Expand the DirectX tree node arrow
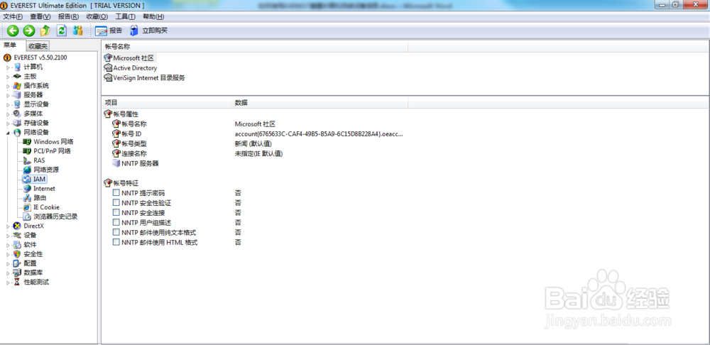This screenshot has height=345, width=710. click(8, 226)
